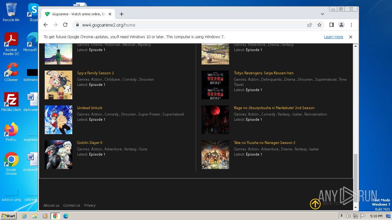
Task: Open the Chrome profile avatar
Action: (x=341, y=25)
